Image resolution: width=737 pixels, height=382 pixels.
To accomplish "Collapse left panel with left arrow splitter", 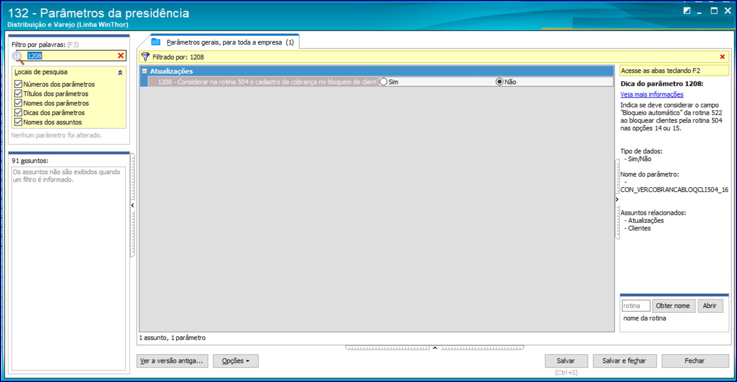I will (132, 205).
